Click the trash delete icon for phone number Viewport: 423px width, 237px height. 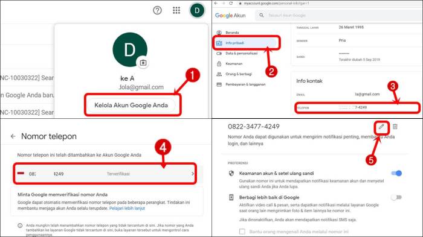[x=395, y=127]
